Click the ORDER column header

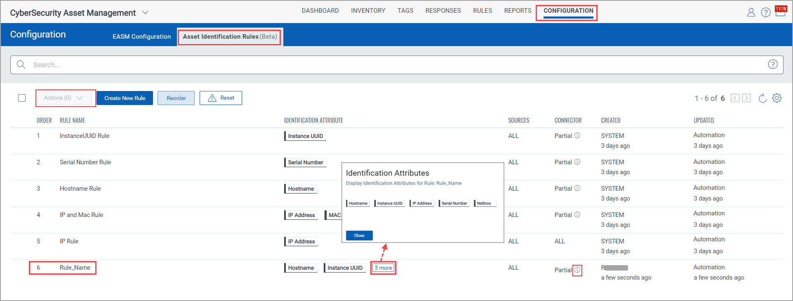[44, 121]
